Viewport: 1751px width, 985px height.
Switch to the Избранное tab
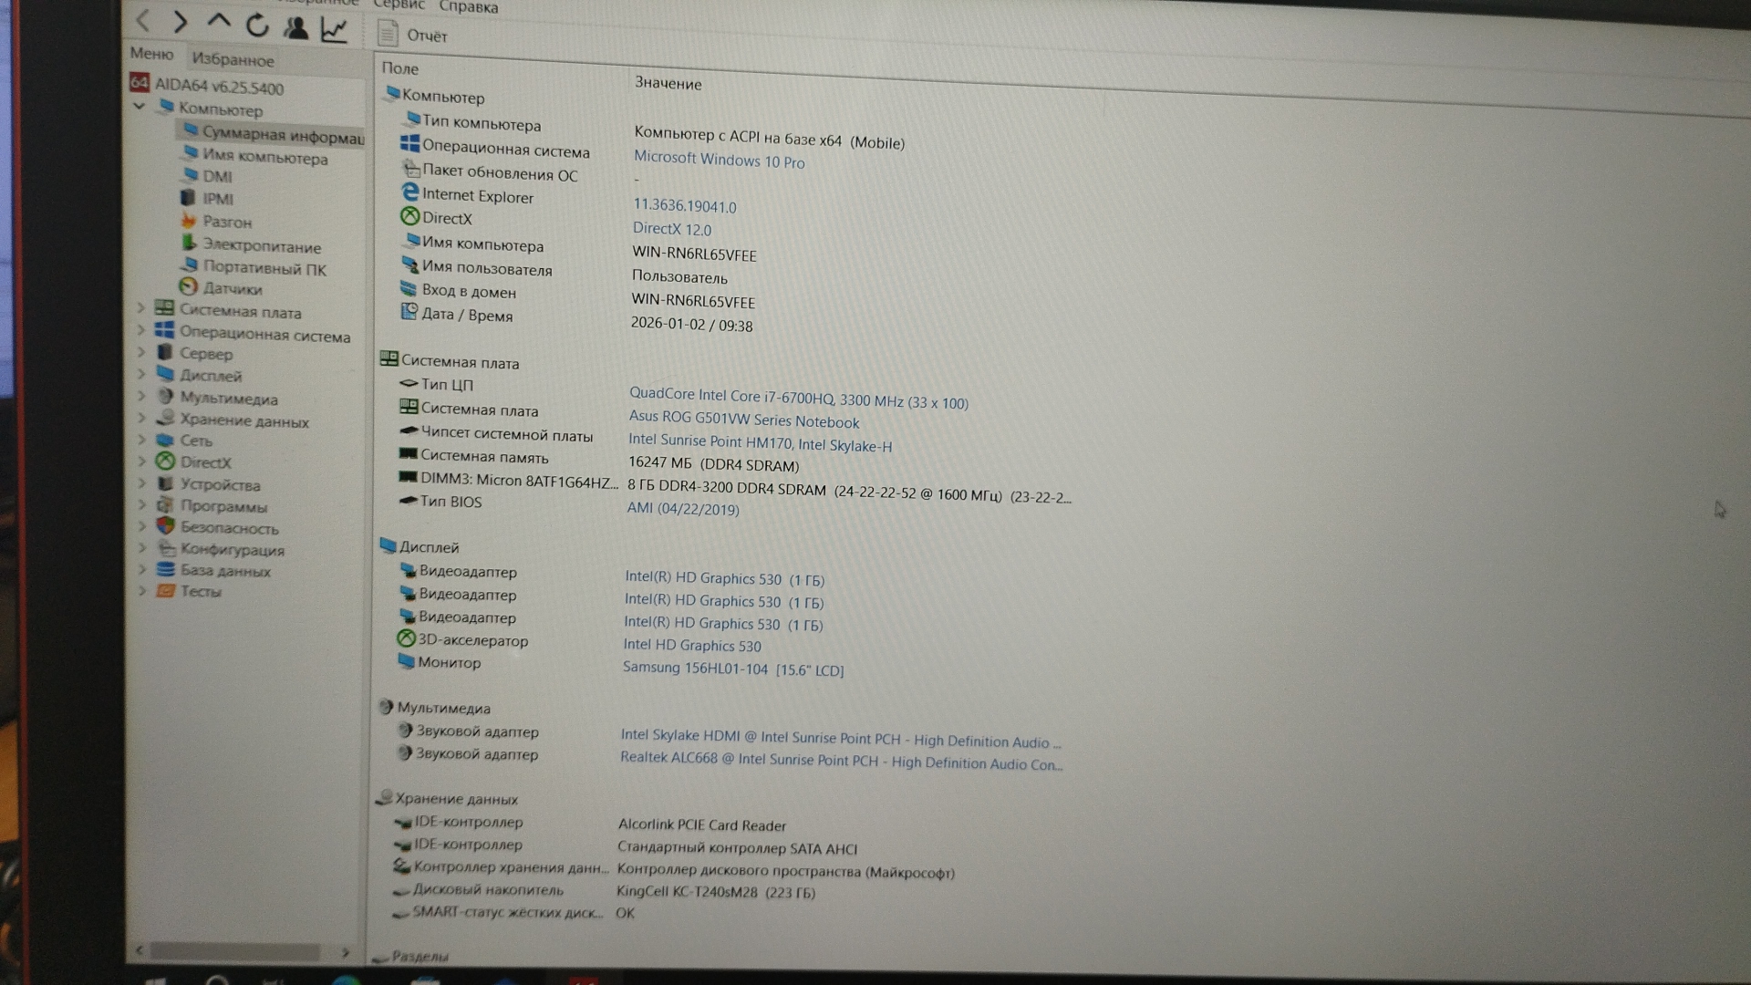[233, 60]
